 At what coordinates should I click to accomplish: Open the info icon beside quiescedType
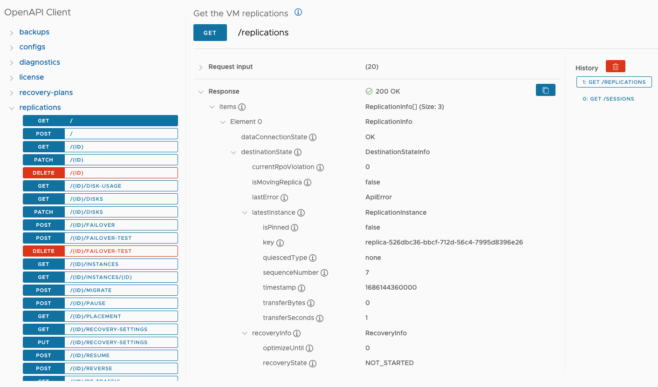313,258
